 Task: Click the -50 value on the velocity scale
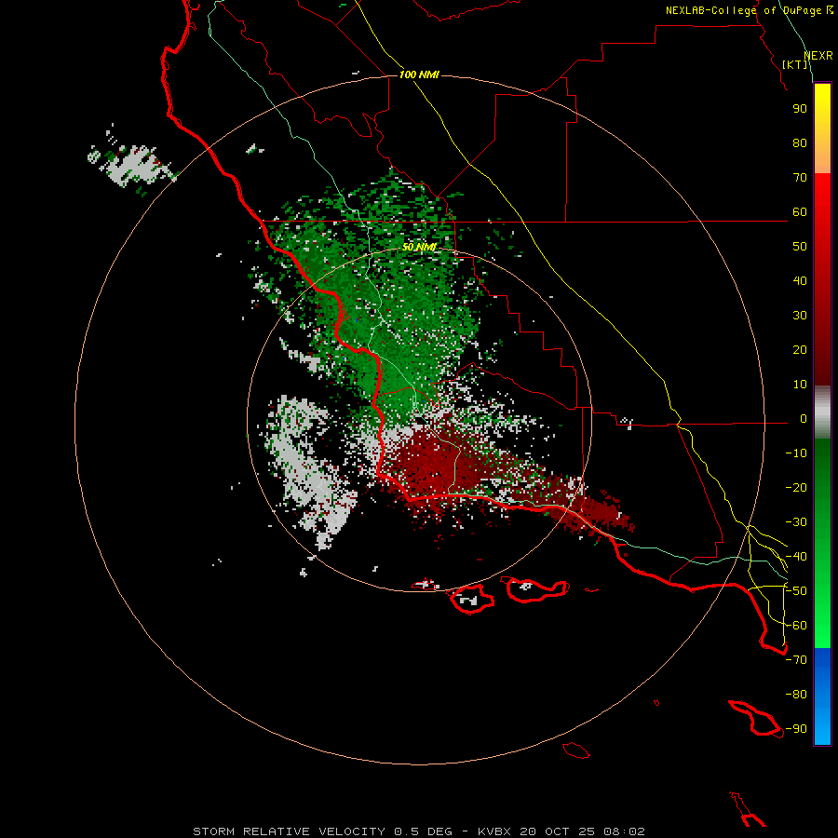[796, 591]
